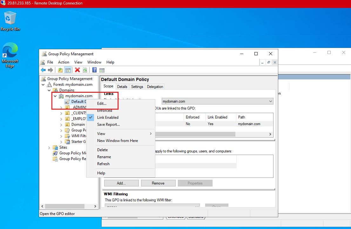Switch to the Delegation tab
This screenshot has width=351, height=229.
tap(155, 87)
